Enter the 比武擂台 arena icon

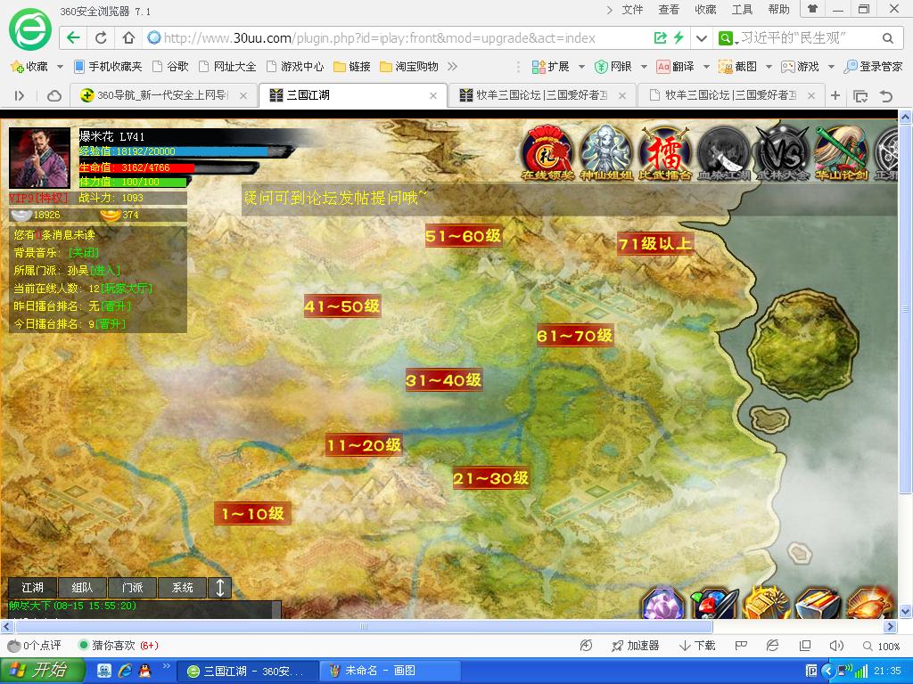tap(664, 151)
